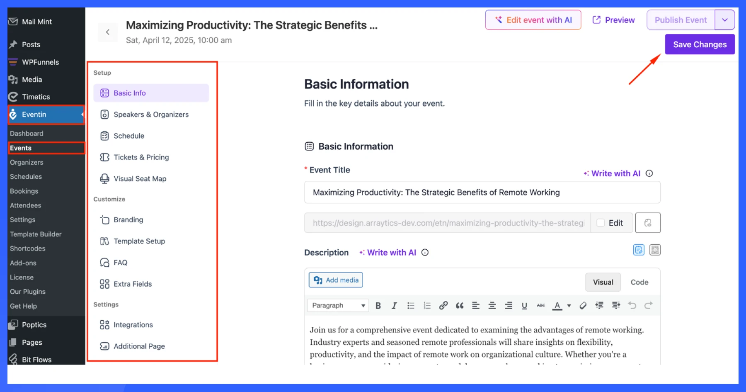Click Write with AI for Event Title

612,173
